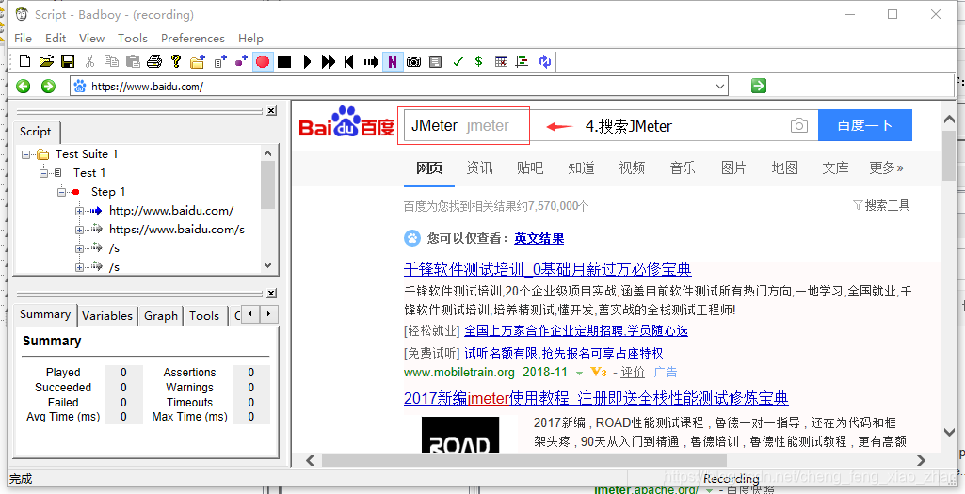Collapse the Test 1 node
This screenshot has height=494, width=965.
click(x=43, y=173)
